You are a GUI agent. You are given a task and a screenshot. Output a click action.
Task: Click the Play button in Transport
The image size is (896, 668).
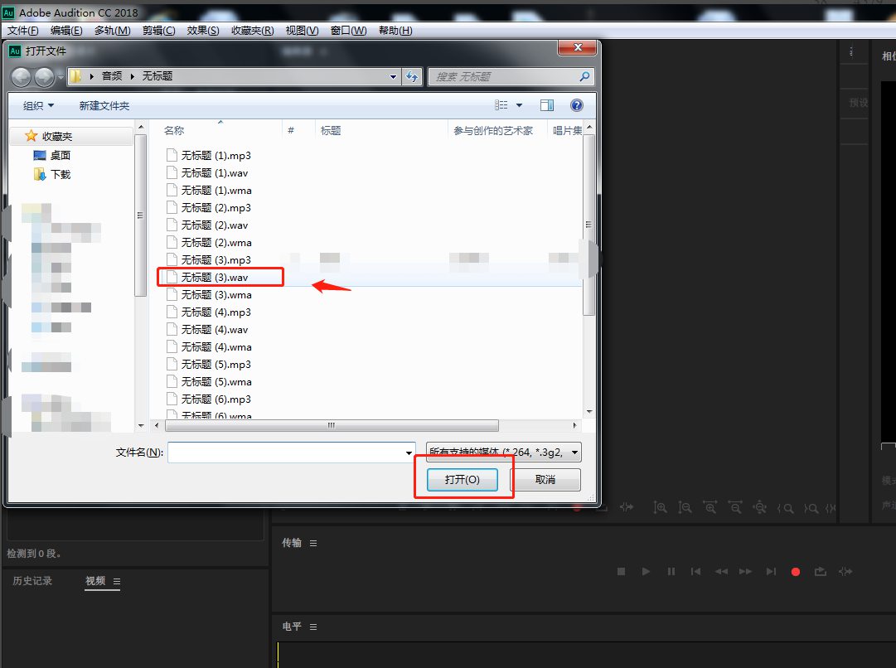[646, 571]
